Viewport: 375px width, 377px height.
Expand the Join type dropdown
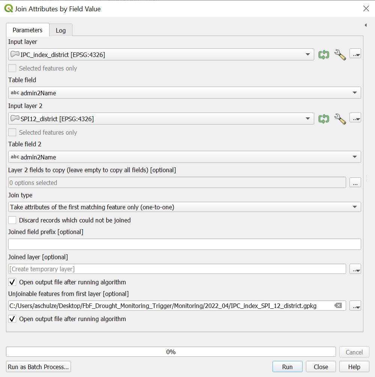184,207
